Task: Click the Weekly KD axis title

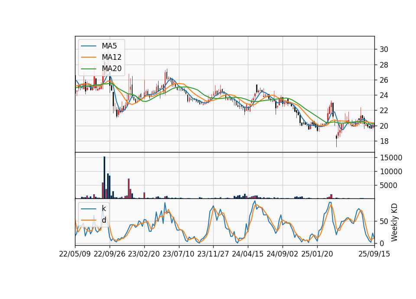Action: click(x=394, y=222)
